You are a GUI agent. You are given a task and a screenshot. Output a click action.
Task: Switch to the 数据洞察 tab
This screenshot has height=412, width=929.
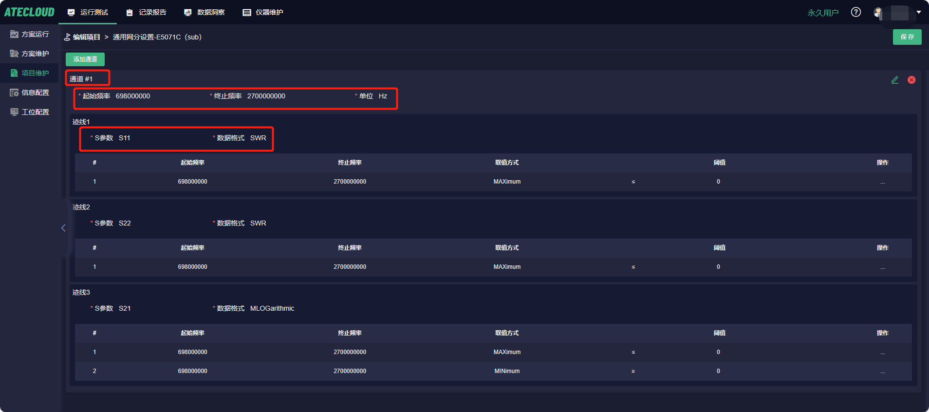pyautogui.click(x=205, y=12)
